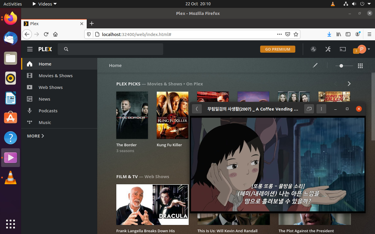Image resolution: width=375 pixels, height=234 pixels.
Task: Open Podcasts in the sidebar
Action: [59, 111]
